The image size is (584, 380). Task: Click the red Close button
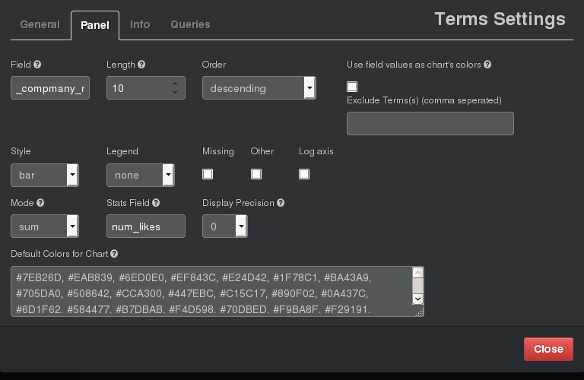coord(548,349)
